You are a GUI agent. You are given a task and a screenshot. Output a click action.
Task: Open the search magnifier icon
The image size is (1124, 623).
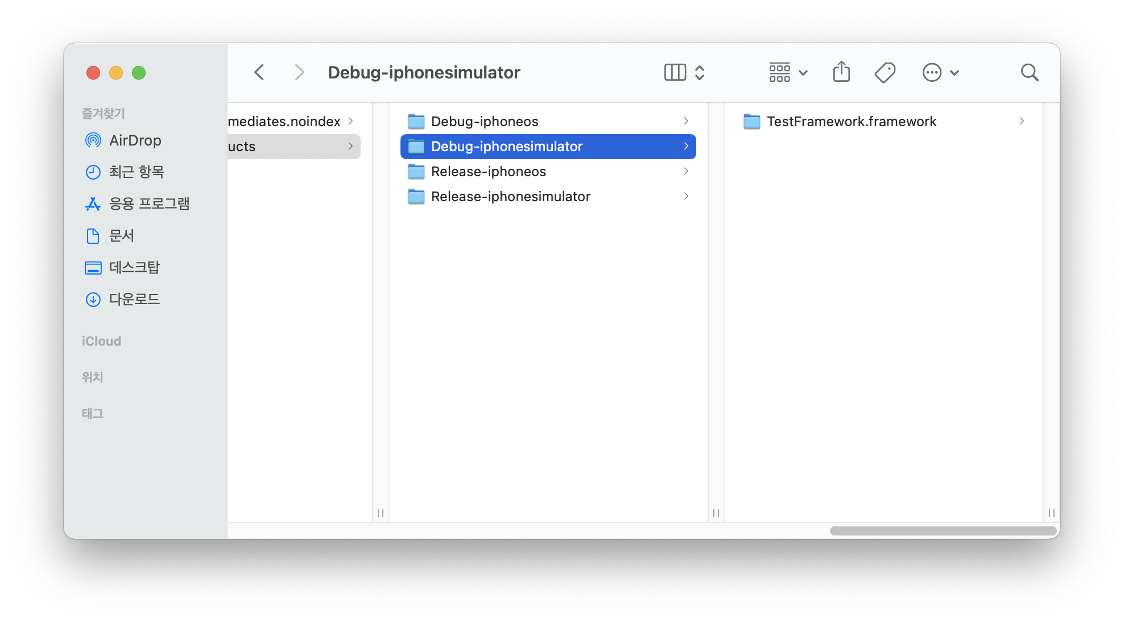[x=1029, y=73]
